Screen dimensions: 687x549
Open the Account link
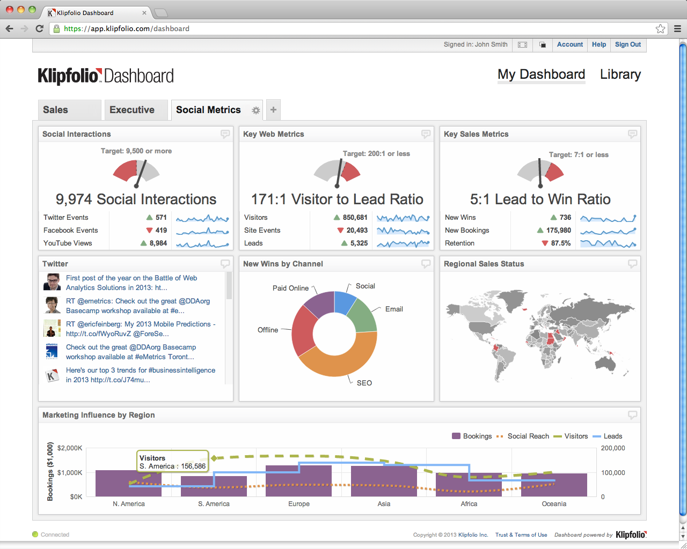[x=570, y=44]
